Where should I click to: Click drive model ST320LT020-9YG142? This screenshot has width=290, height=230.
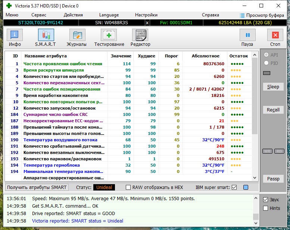[41, 23]
